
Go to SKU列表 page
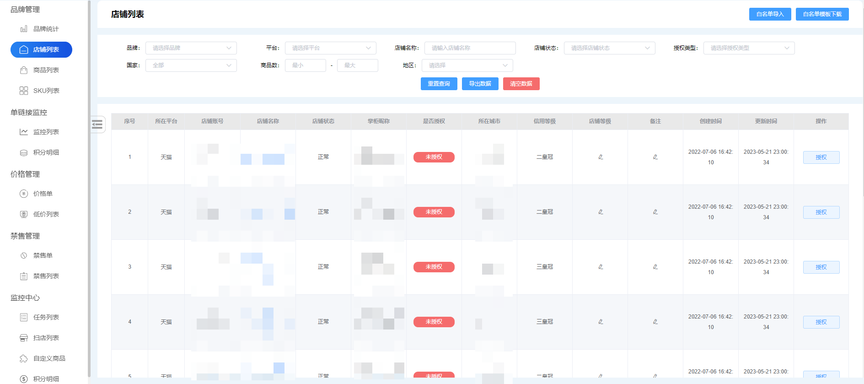46,91
